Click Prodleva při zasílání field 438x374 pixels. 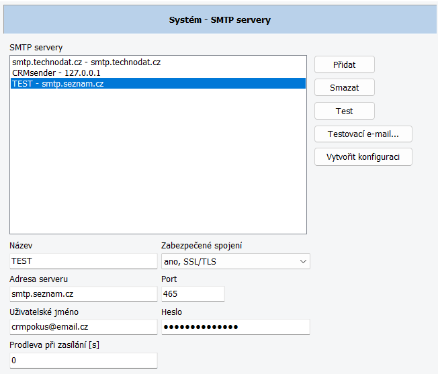83,361
